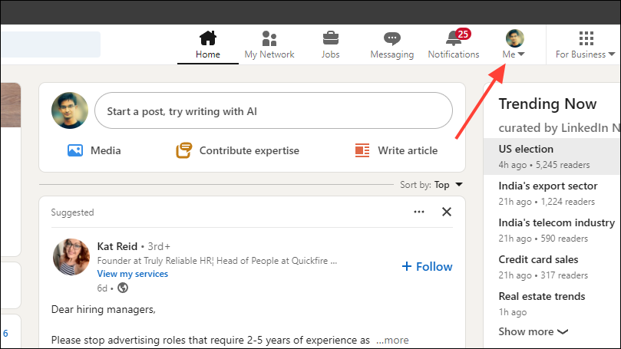621x349 pixels.
Task: Open India's export sector story
Action: (x=548, y=186)
